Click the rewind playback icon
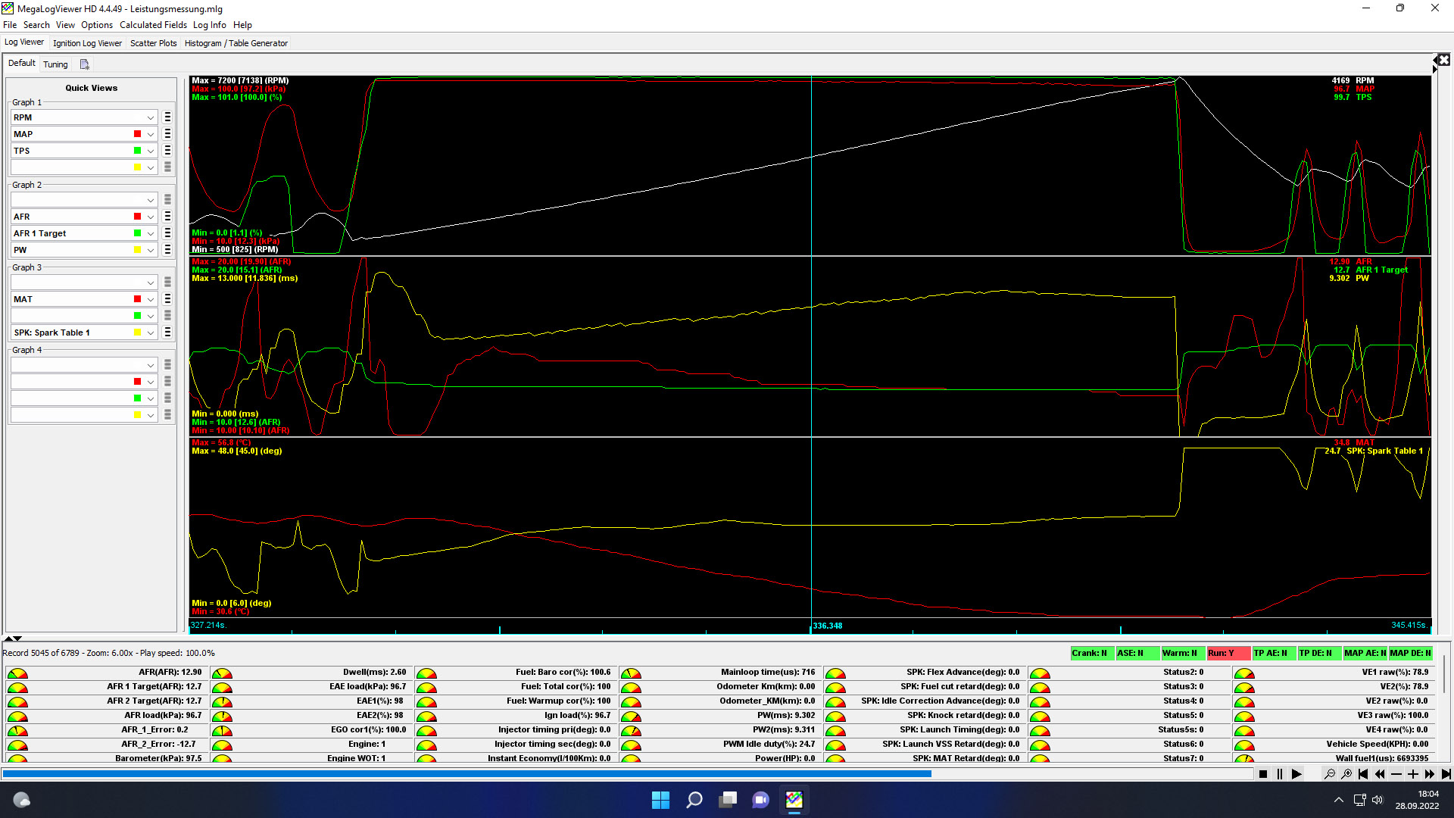Viewport: 1454px width, 818px height. (1380, 774)
